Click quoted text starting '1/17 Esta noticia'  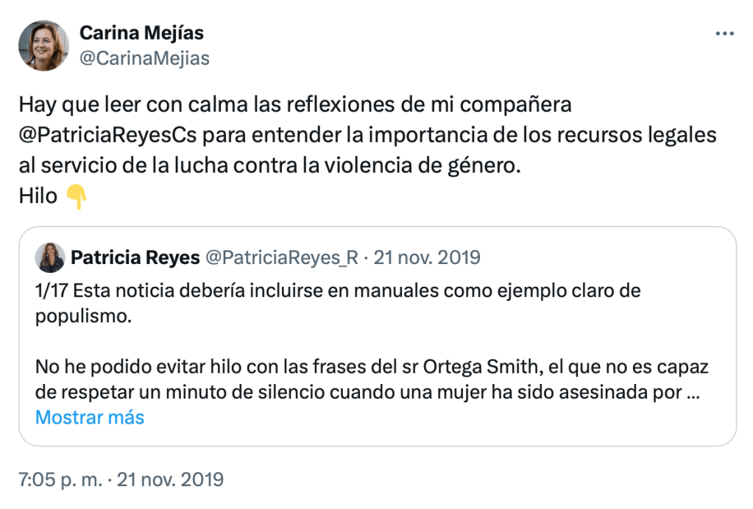click(x=339, y=291)
